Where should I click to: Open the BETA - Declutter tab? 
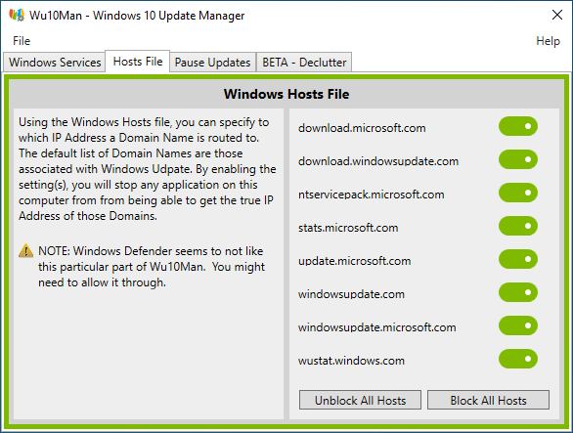click(x=304, y=63)
